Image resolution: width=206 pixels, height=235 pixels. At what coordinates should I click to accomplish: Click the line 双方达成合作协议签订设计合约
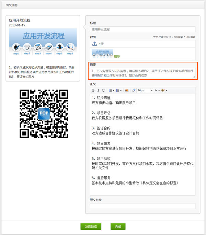point(115,133)
